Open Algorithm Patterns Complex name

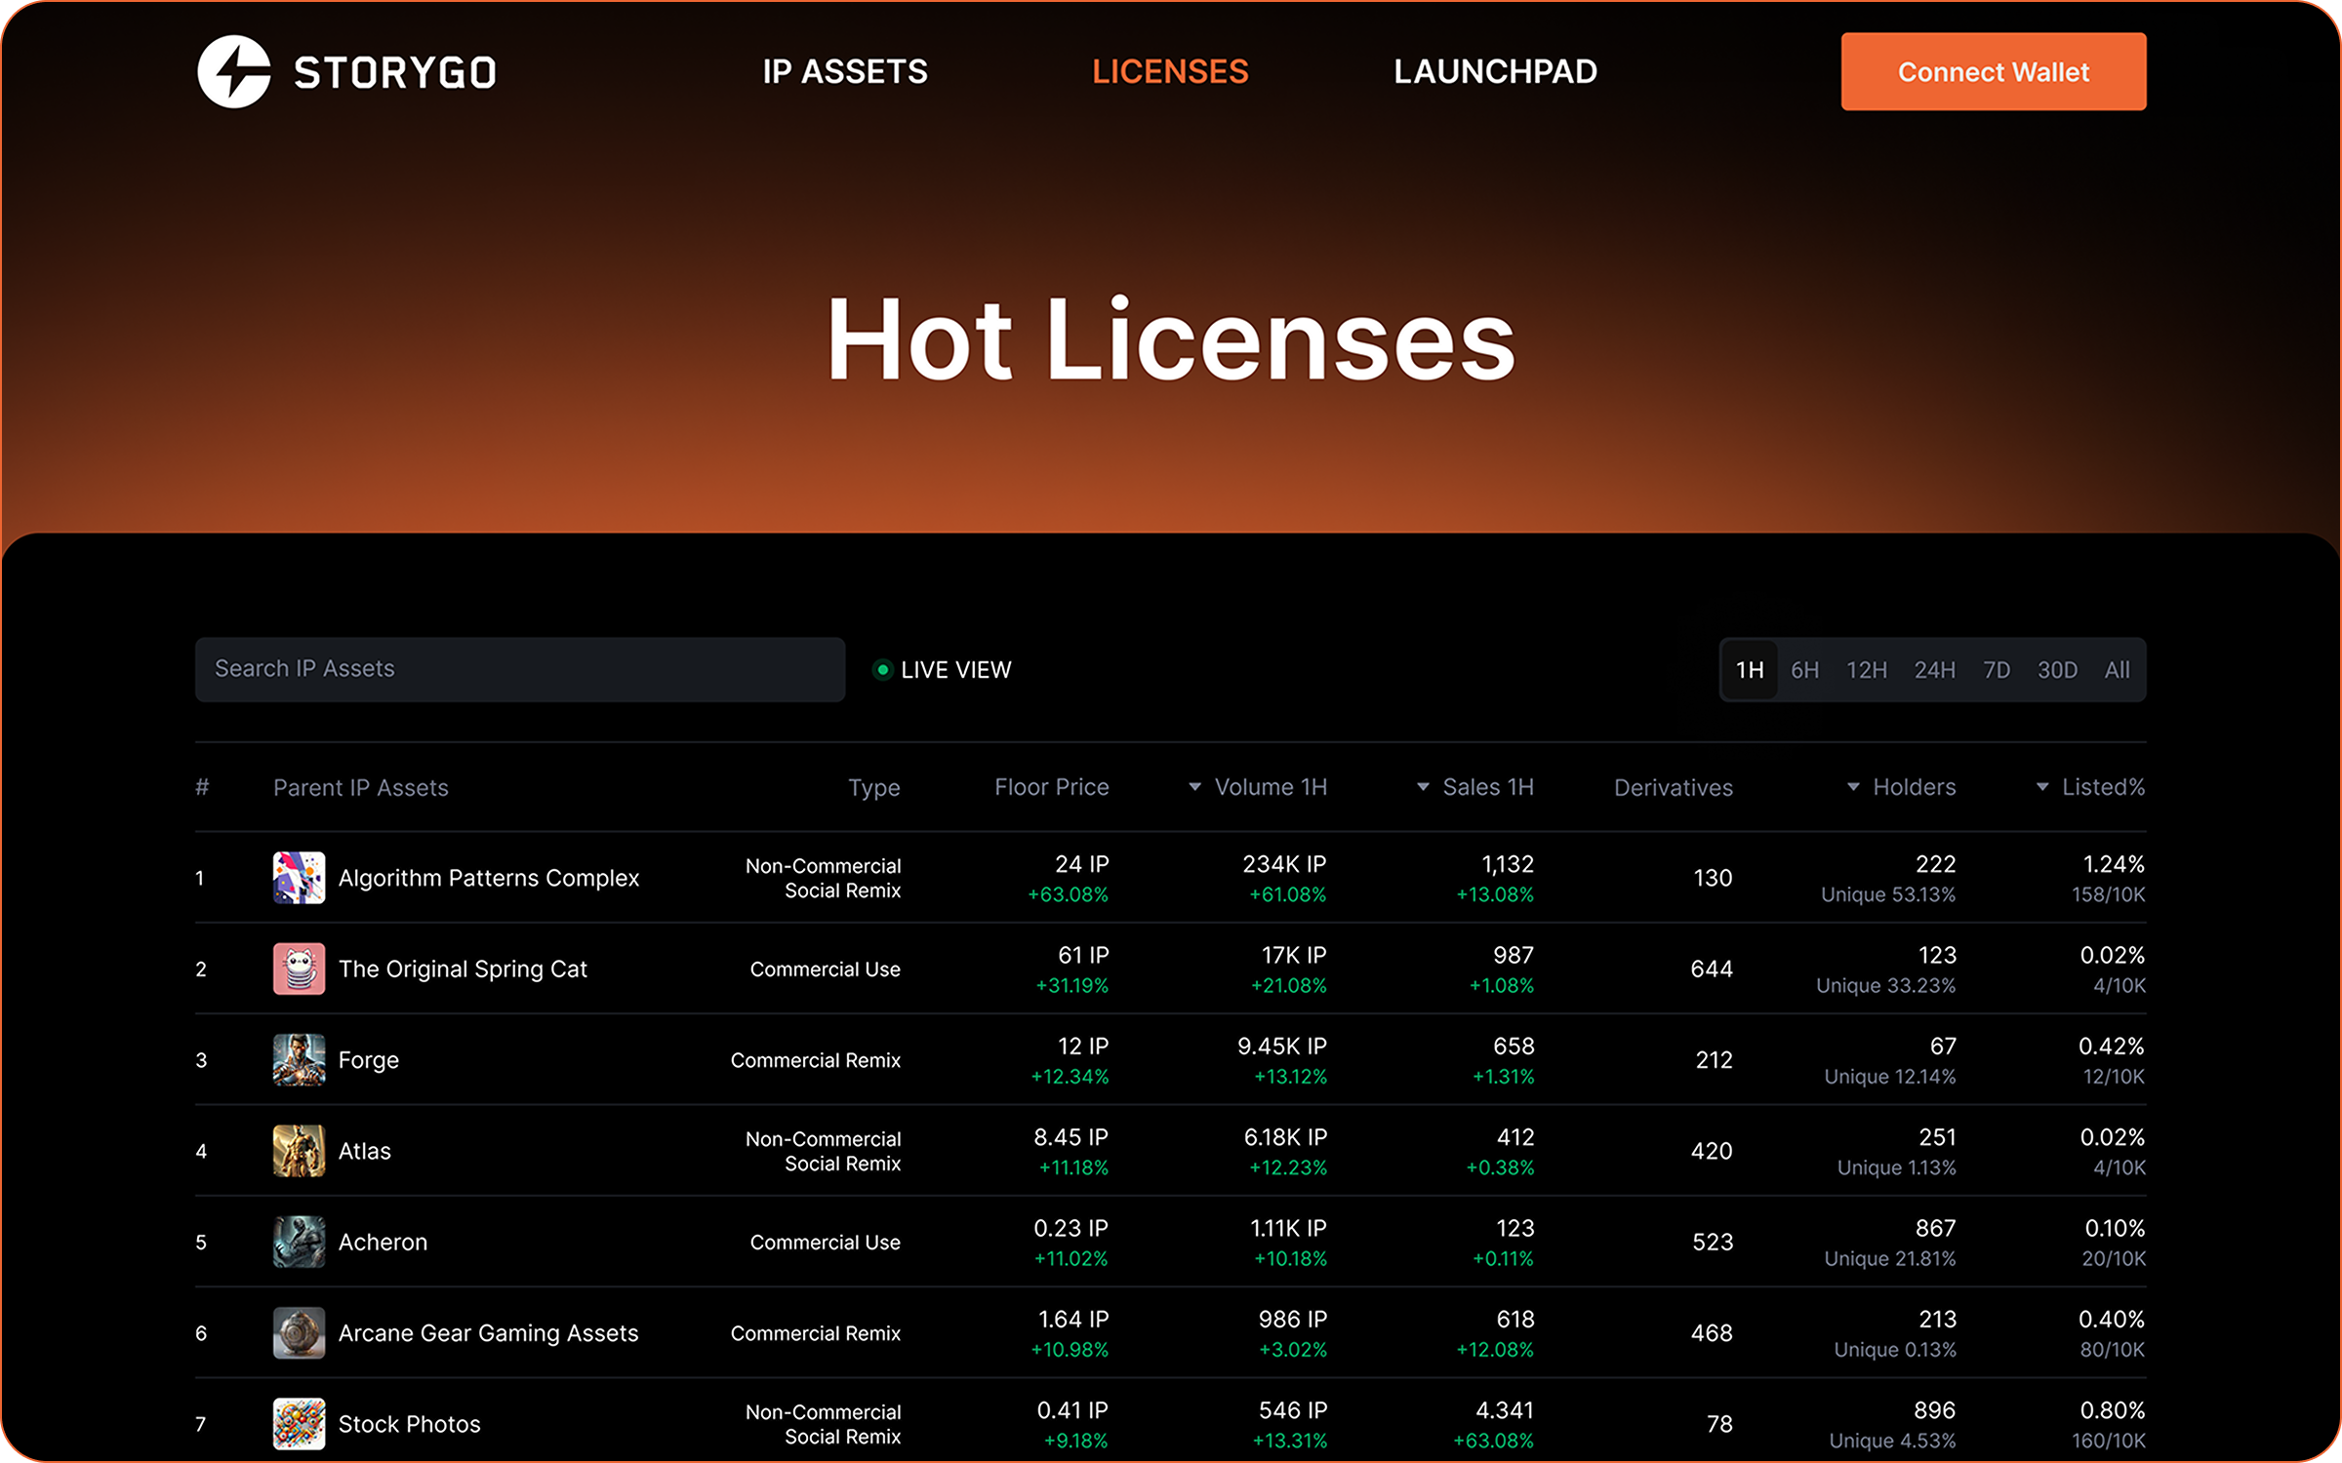click(489, 878)
